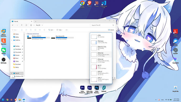Open the clock and date flyout
Viewport: 181px width, 102px height.
tap(176, 100)
